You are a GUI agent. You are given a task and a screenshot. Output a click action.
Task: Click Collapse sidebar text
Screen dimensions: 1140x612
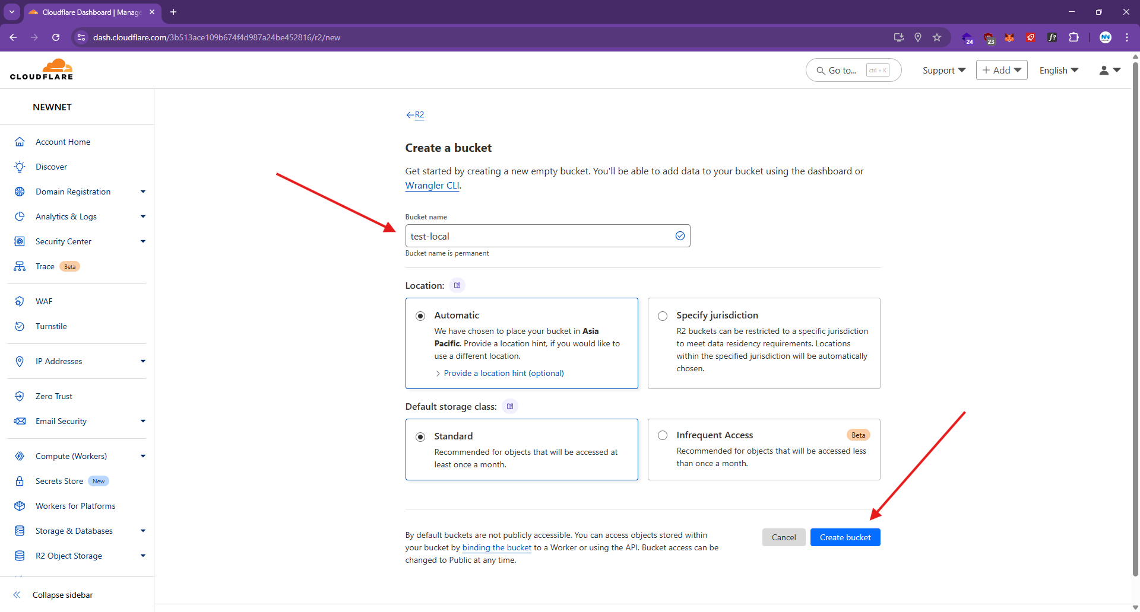pos(63,595)
